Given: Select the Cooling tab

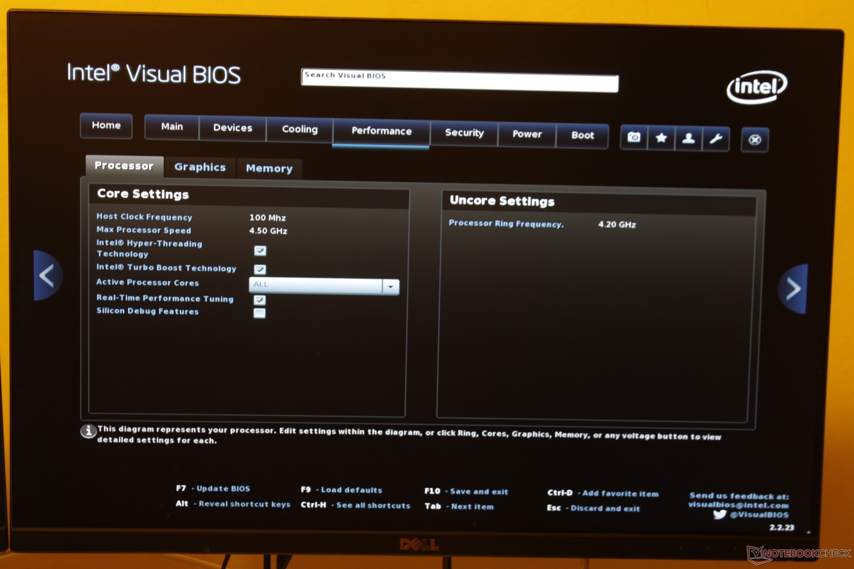Looking at the screenshot, I should [300, 129].
